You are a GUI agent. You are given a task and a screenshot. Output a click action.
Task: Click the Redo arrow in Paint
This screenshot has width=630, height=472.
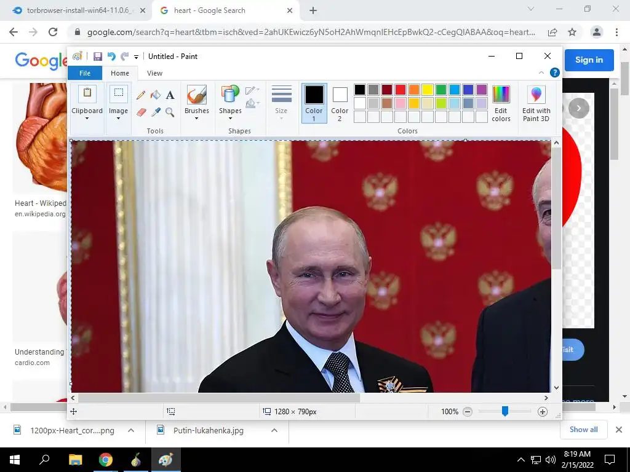[125, 56]
